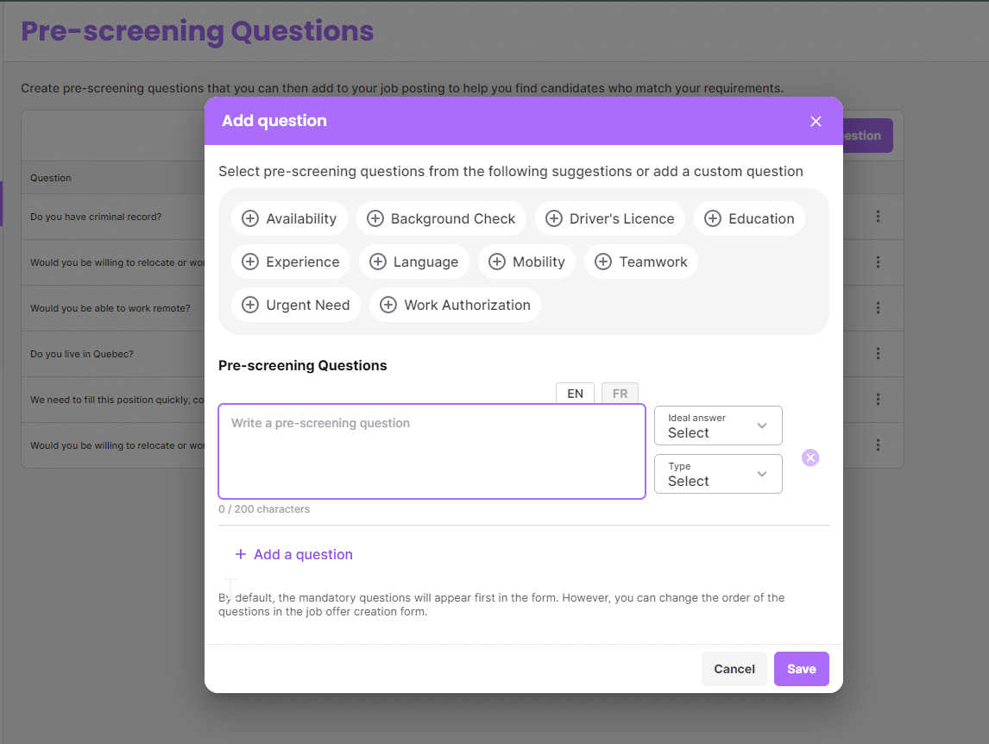Click the Education plus icon

pyautogui.click(x=713, y=219)
